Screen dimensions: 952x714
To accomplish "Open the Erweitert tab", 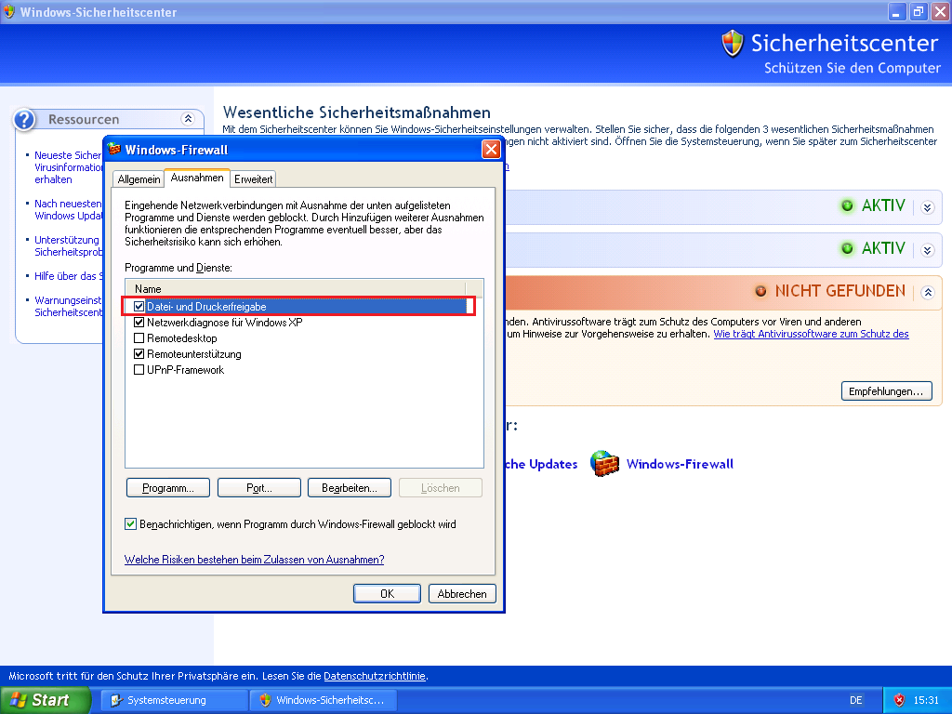I will pyautogui.click(x=253, y=179).
